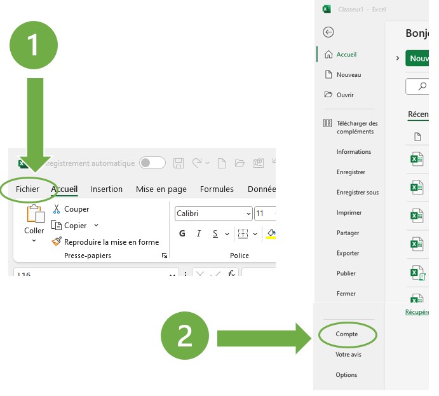
Task: Expand the Copier options arrow
Action: coord(97,225)
